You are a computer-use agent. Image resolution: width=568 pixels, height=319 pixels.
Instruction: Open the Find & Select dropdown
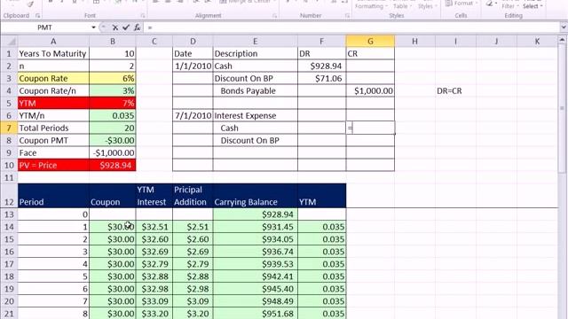click(x=532, y=6)
